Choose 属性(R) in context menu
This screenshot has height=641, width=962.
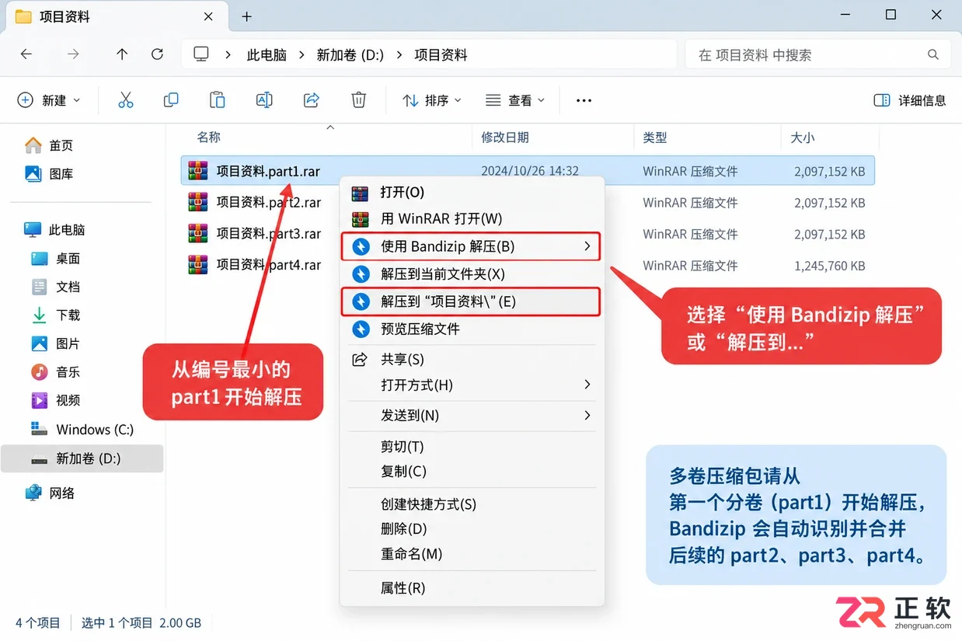[x=471, y=588]
